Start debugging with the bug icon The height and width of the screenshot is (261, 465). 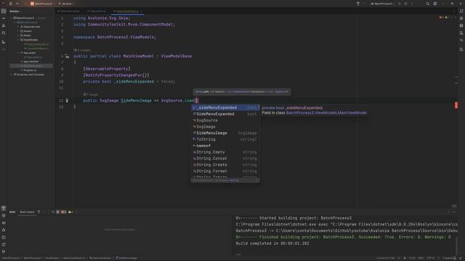point(405,4)
